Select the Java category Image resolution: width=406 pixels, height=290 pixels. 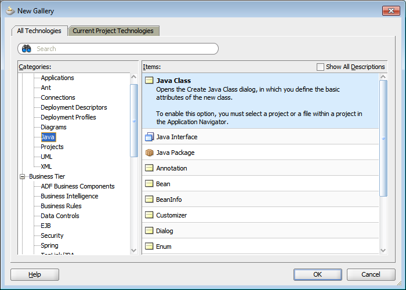click(48, 137)
